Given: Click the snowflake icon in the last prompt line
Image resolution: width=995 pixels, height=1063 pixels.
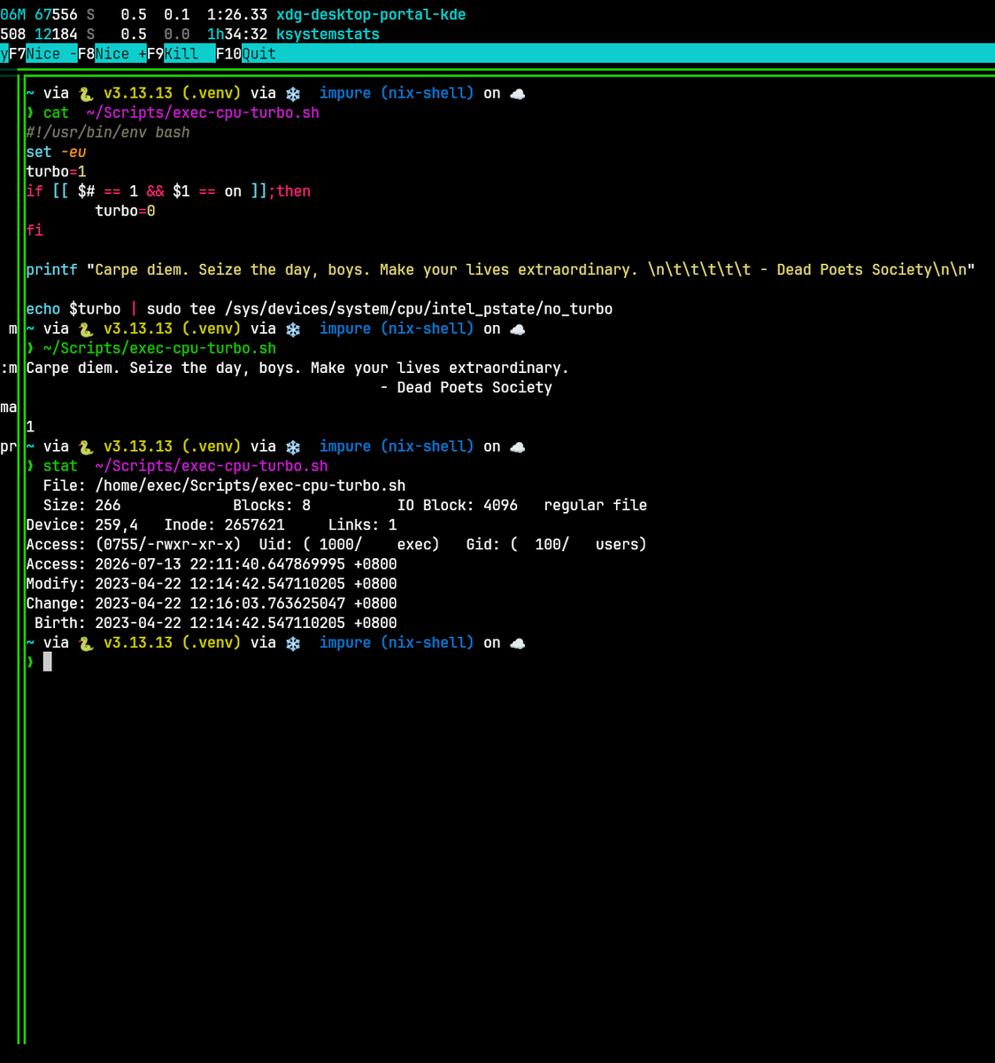Looking at the screenshot, I should 293,644.
